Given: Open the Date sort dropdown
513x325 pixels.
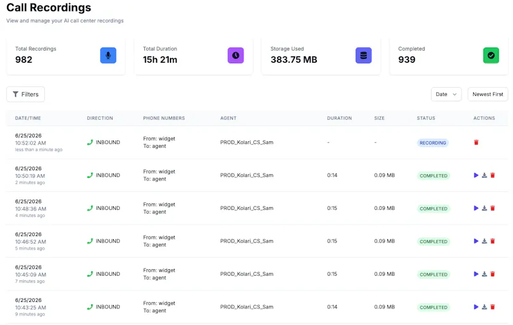Looking at the screenshot, I should tap(446, 94).
